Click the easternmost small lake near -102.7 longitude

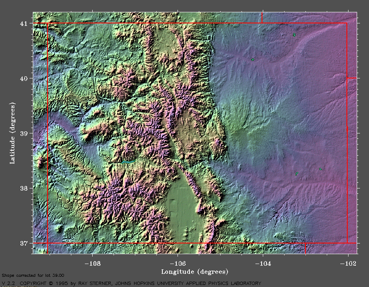(321, 169)
